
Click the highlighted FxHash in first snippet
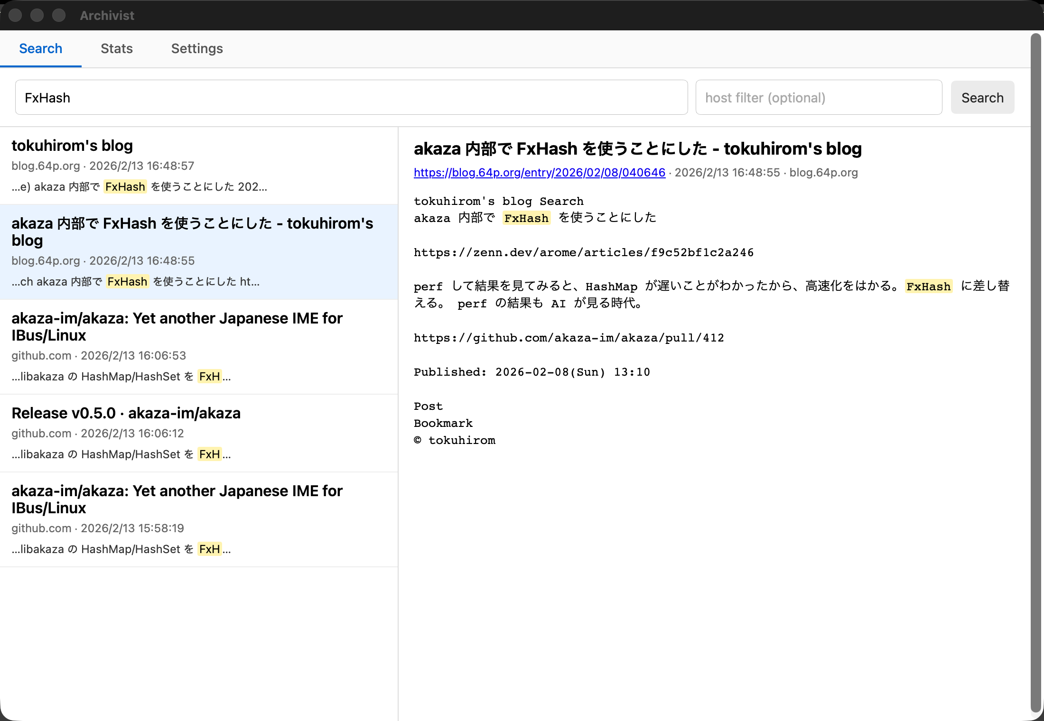pos(125,187)
